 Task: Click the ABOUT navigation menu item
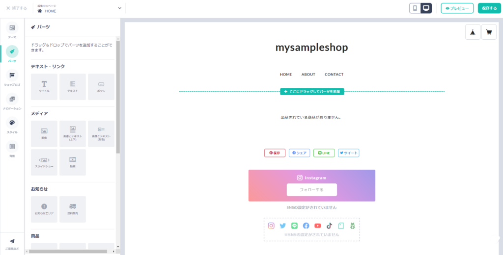[308, 75]
